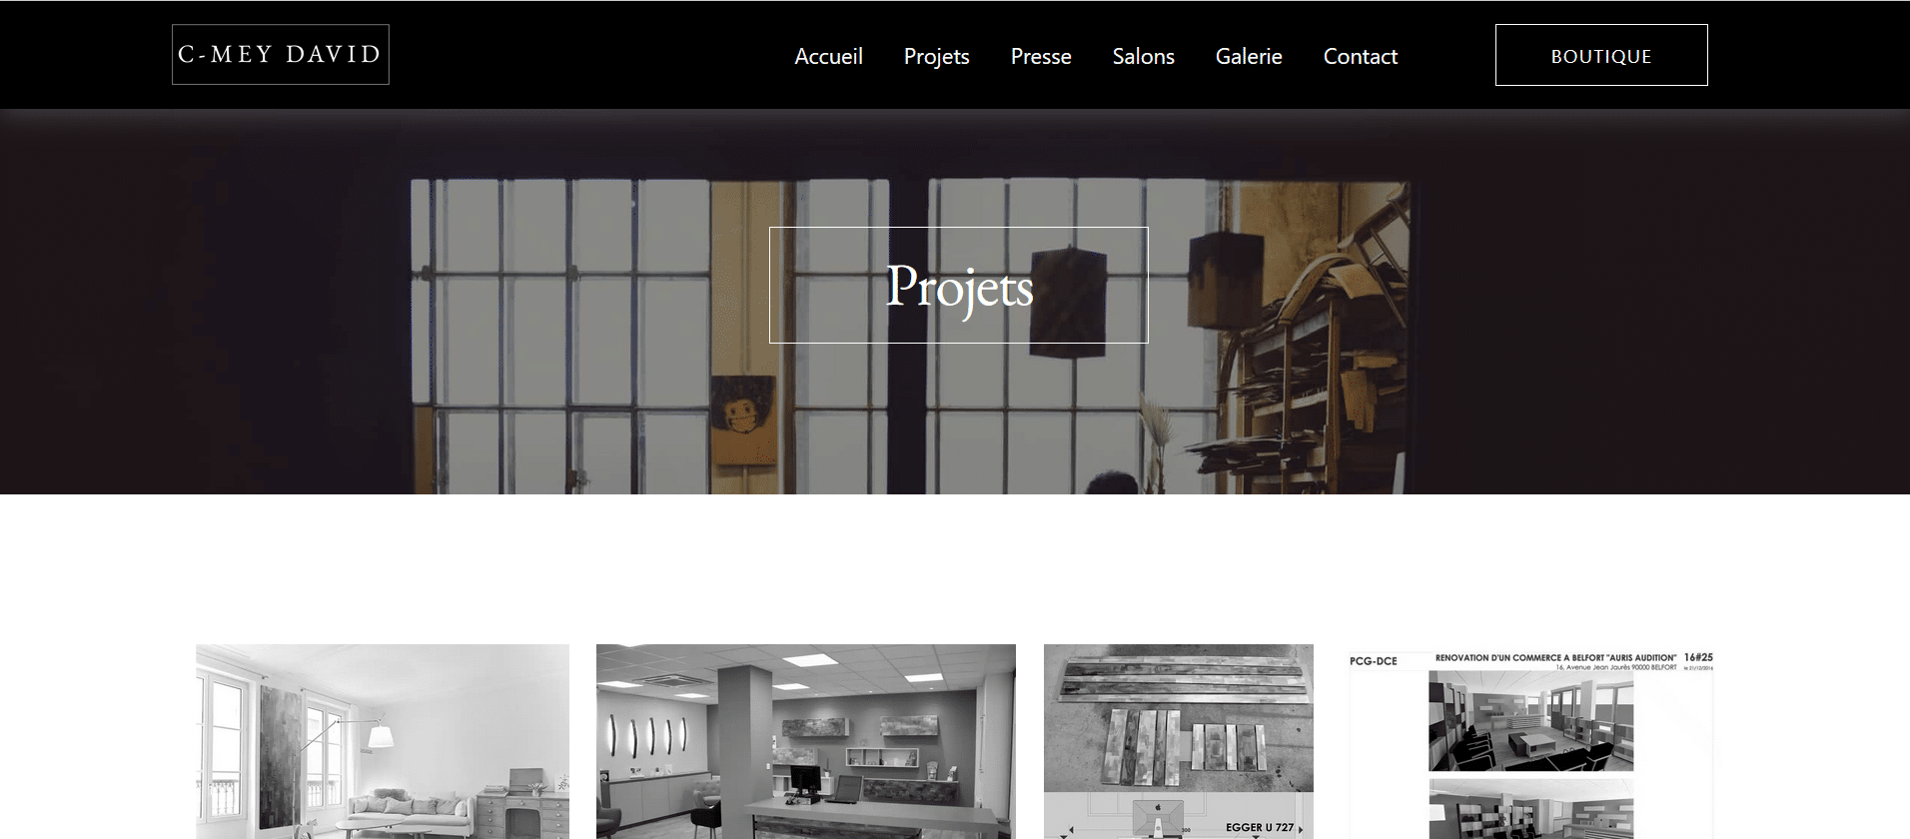Click the framed Projets hero title

coord(959,286)
